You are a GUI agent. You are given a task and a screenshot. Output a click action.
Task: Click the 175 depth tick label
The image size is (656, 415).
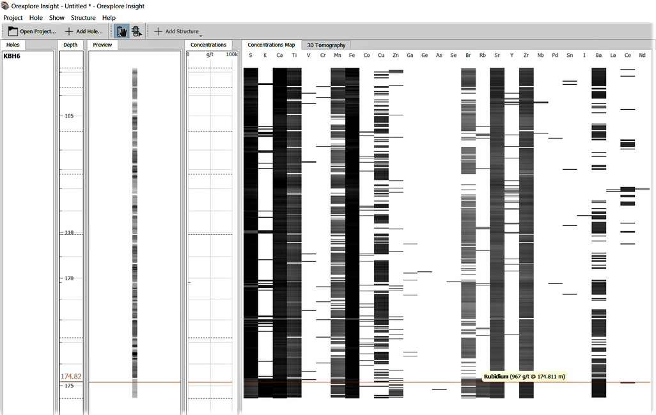69,386
